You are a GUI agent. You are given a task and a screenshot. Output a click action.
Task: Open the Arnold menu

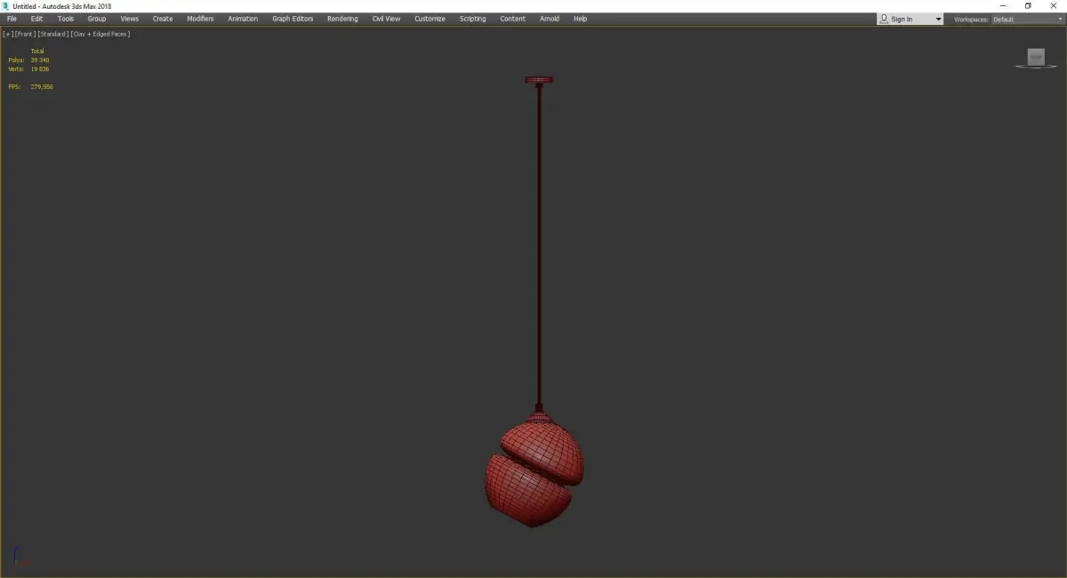(550, 19)
